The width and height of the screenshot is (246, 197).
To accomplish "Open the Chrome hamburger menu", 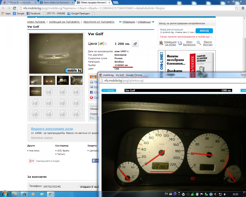I will coord(242,8).
